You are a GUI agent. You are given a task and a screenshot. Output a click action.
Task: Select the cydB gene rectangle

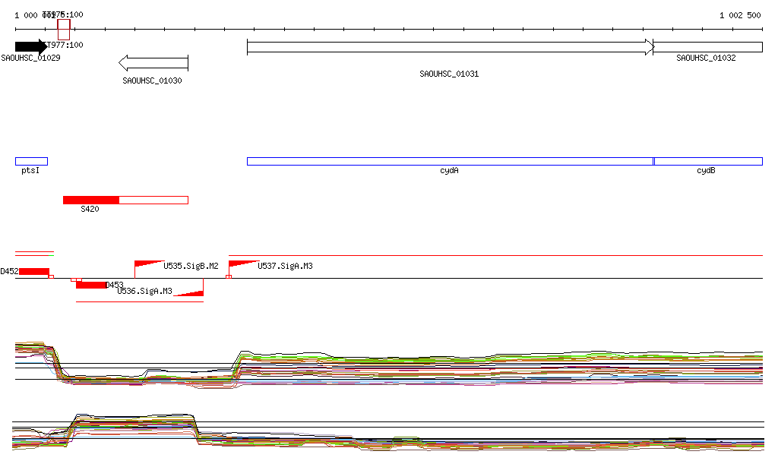(708, 161)
